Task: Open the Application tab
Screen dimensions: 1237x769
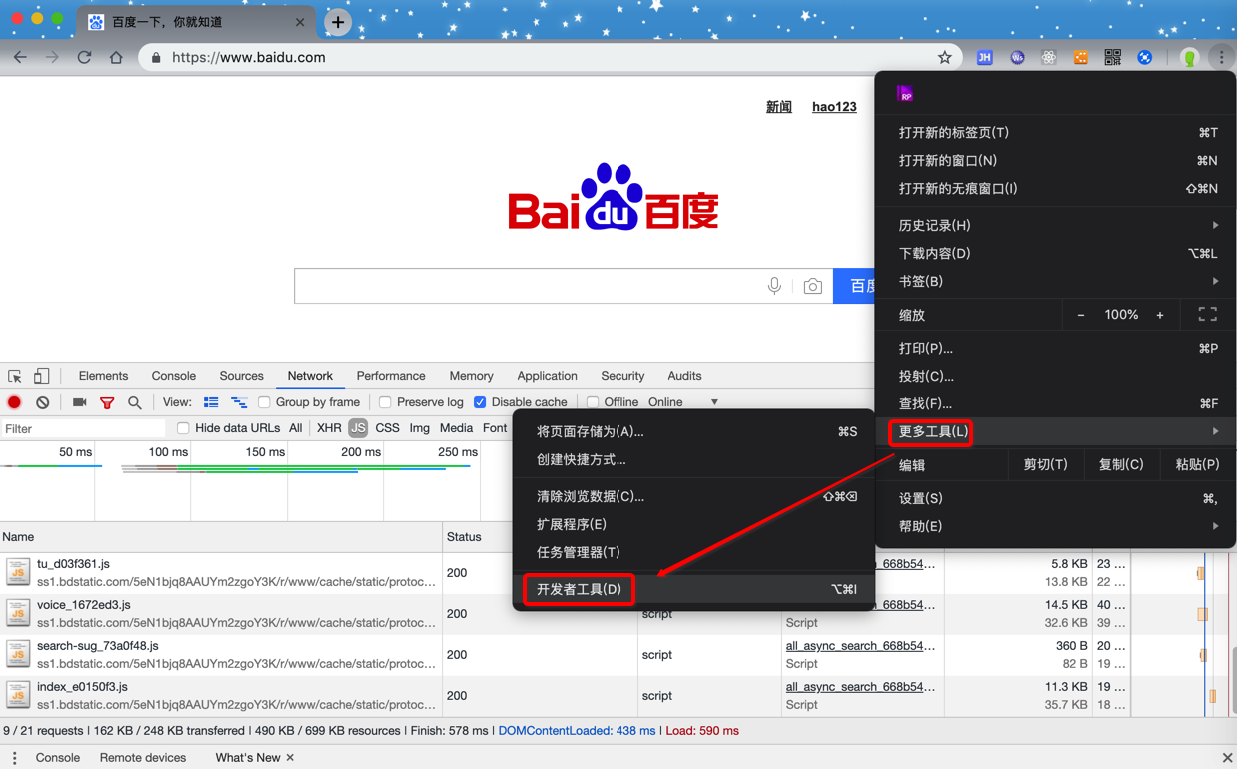Action: (547, 376)
